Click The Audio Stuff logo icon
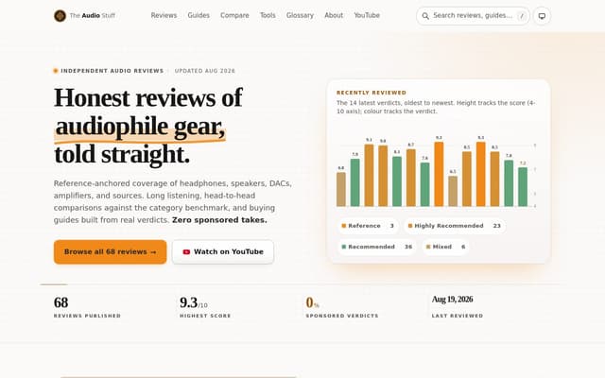Image resolution: width=605 pixels, height=378 pixels. 60,16
